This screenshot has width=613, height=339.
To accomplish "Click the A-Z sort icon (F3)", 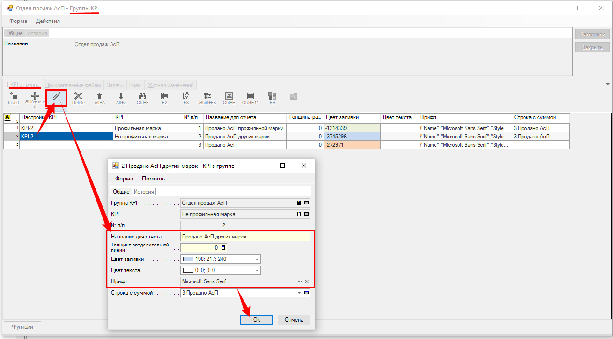I will [186, 96].
